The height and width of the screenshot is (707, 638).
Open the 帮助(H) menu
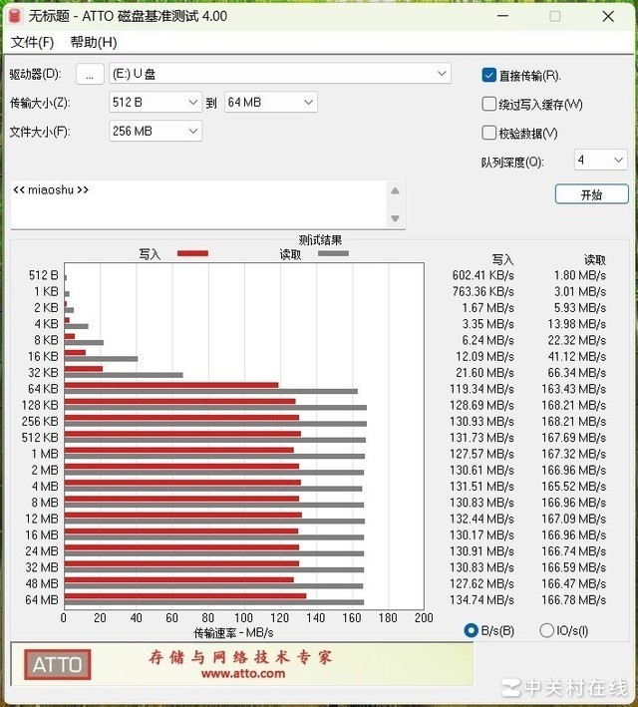tap(94, 43)
